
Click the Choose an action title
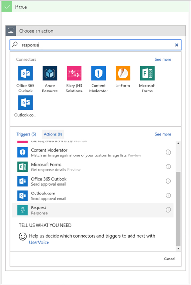tap(36, 31)
